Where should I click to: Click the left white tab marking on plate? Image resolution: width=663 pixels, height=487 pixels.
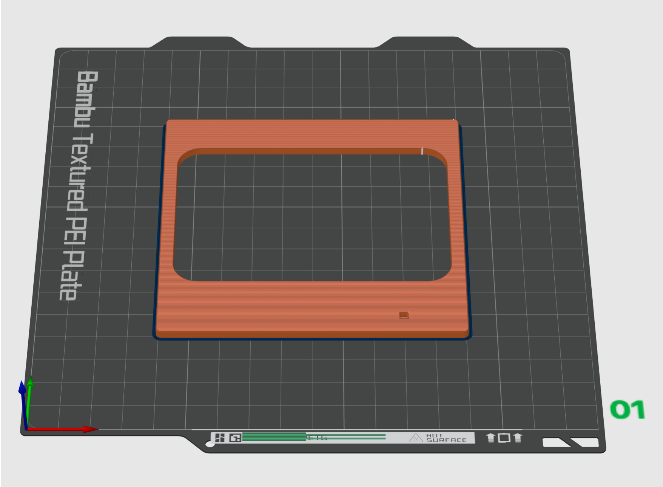pyautogui.click(x=554, y=442)
